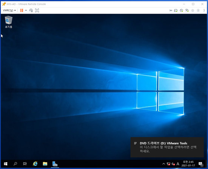Click the network adapter device icon
The width and height of the screenshot is (208, 169).
(x=187, y=11)
